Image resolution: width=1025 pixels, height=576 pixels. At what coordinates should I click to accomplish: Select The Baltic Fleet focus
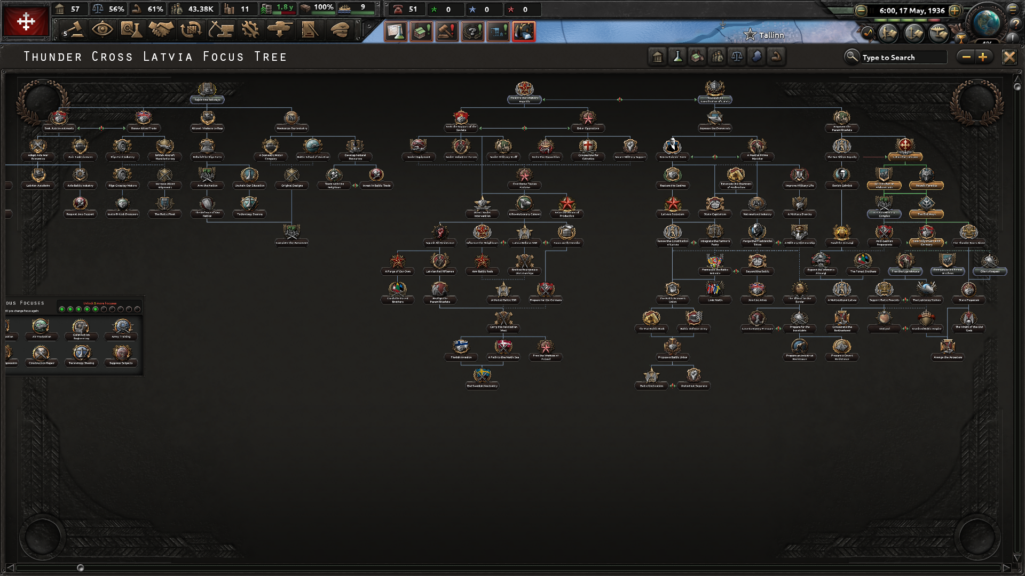164,207
